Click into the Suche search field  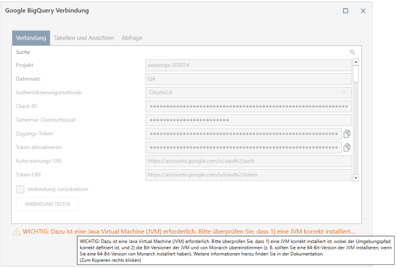[181, 52]
